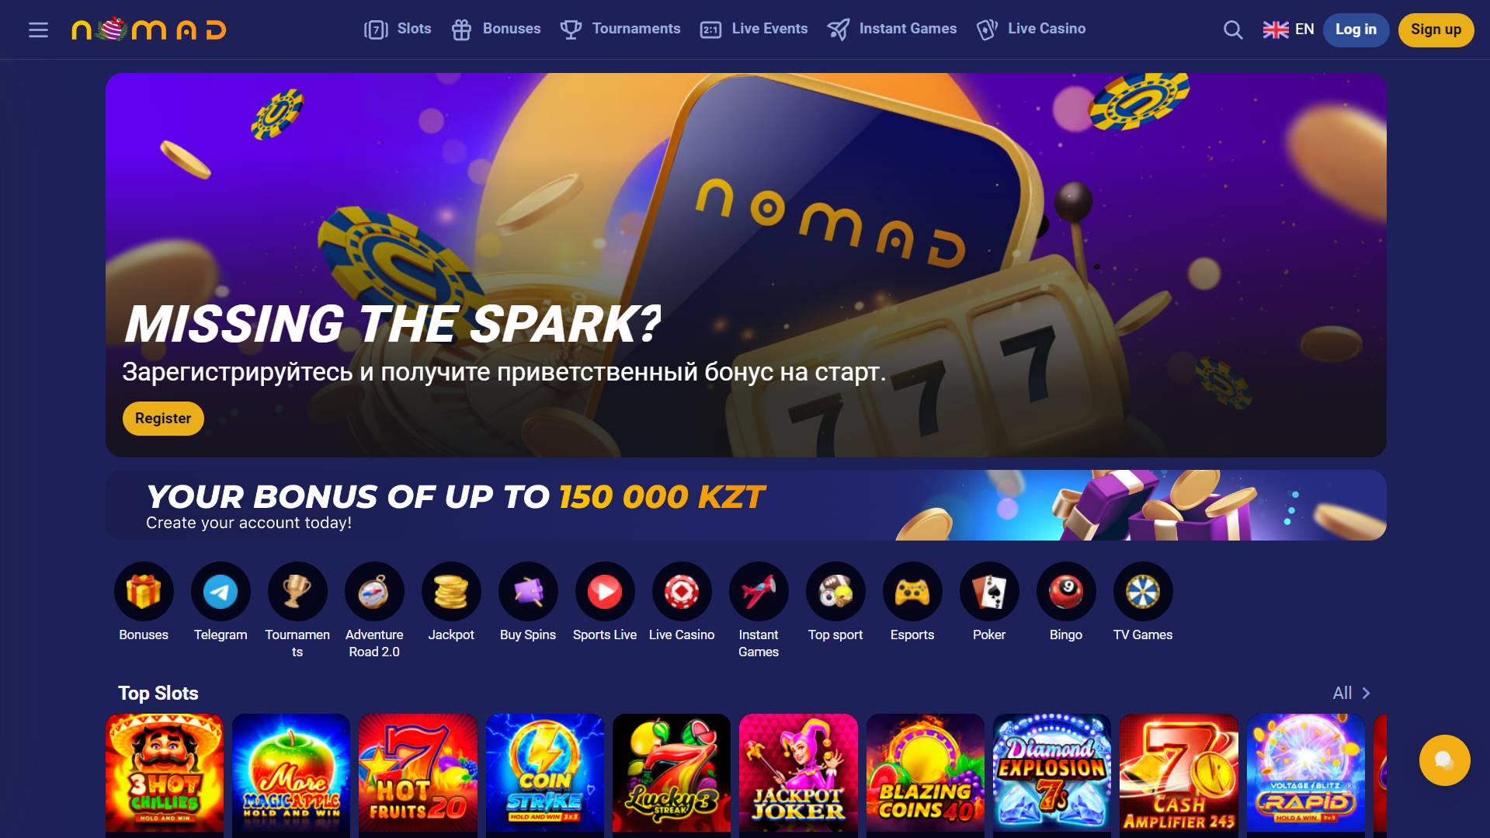The image size is (1490, 838).
Task: Open the Esports gamepad icon
Action: coord(912,592)
